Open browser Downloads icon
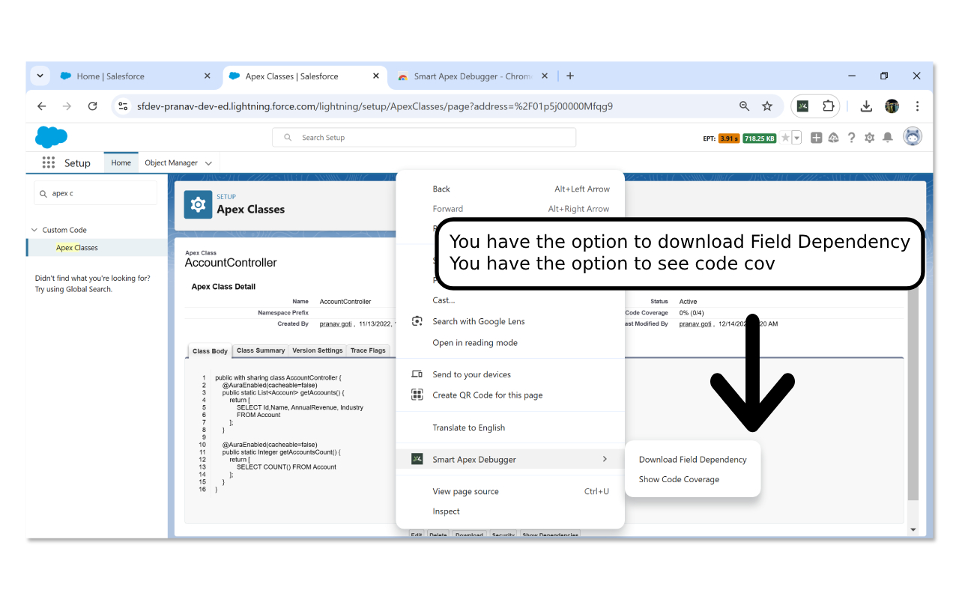This screenshot has width=959, height=599. click(x=866, y=106)
